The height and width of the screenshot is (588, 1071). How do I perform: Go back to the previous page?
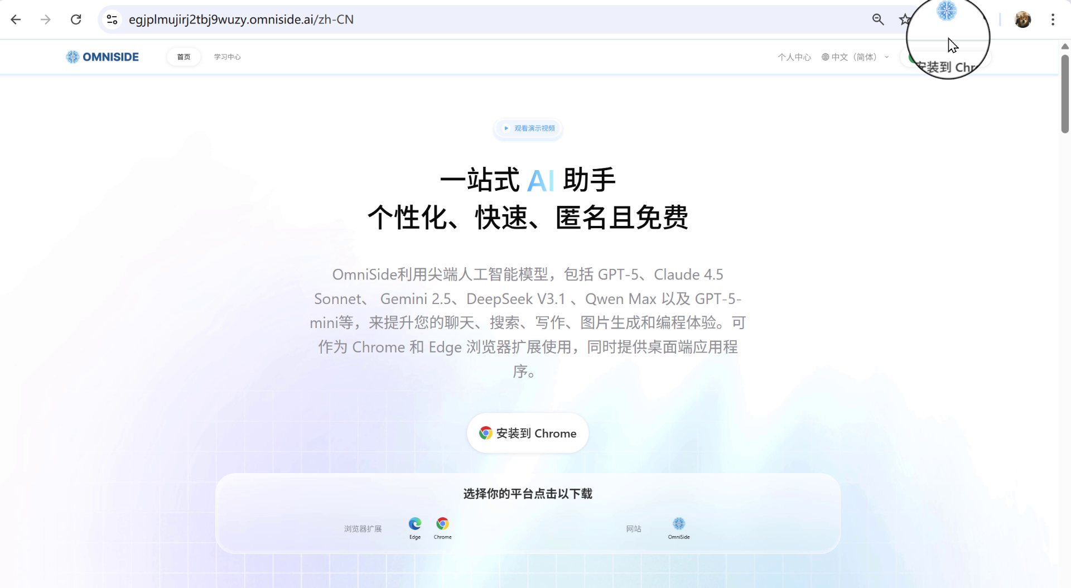click(16, 20)
